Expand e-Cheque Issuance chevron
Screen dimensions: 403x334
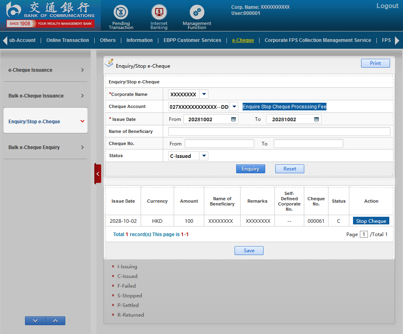(83, 70)
